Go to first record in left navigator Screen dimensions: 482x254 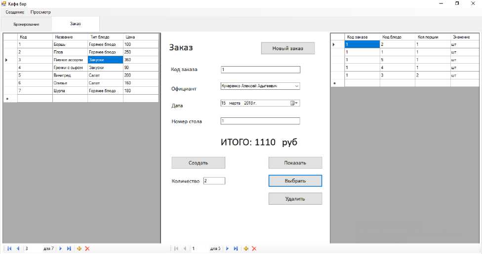pos(9,249)
